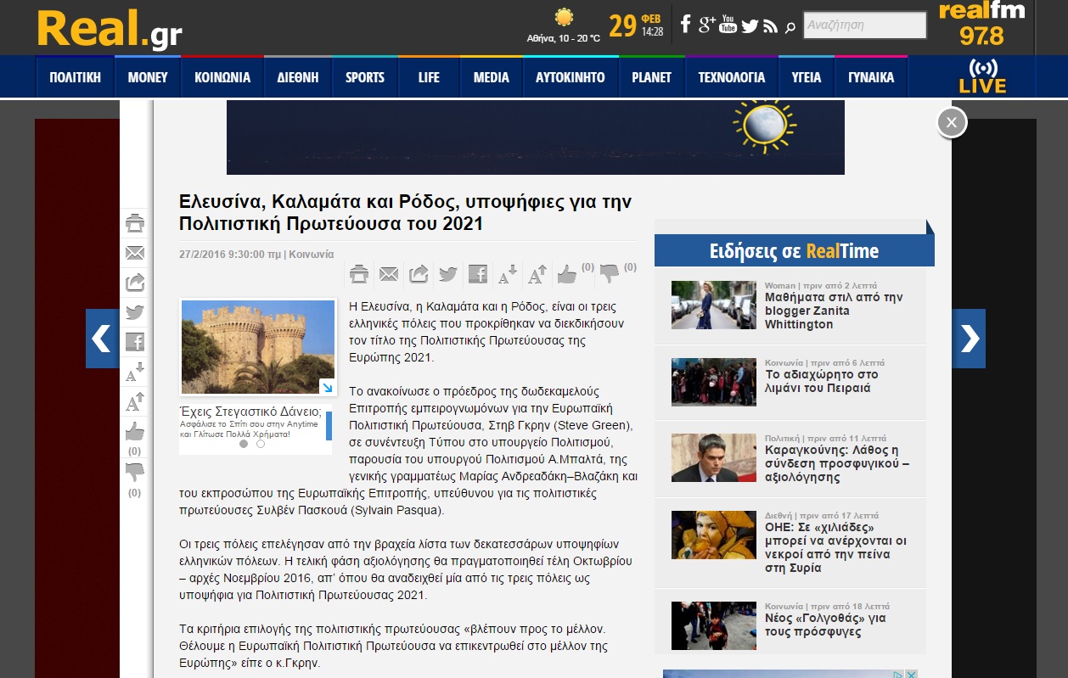
Task: Open Έχεις Στεγαστικό Δάνειο ad link
Action: 251,411
